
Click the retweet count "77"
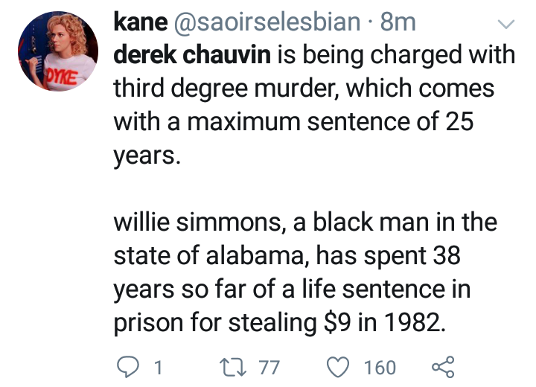[x=268, y=367]
